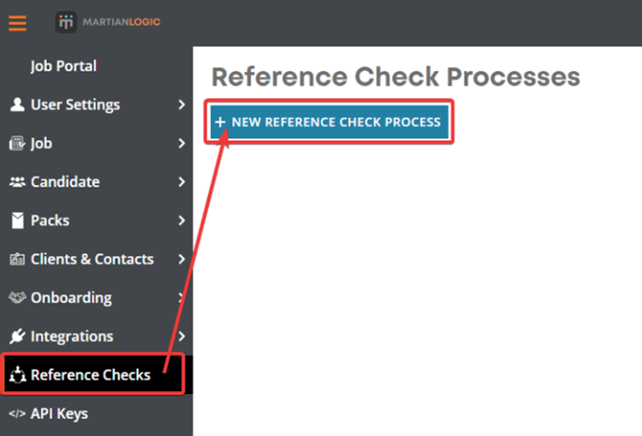Expand the Job submenu arrow
The height and width of the screenshot is (436, 642).
(x=182, y=143)
